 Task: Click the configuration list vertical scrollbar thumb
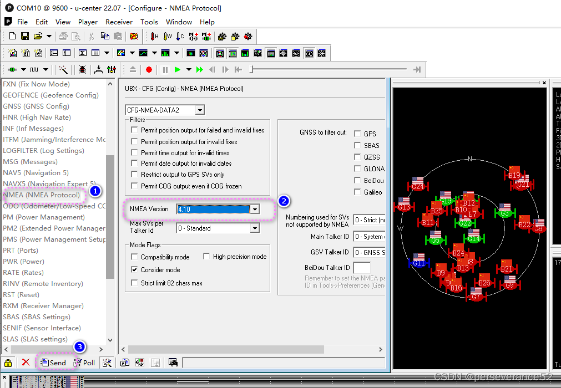coord(110,217)
